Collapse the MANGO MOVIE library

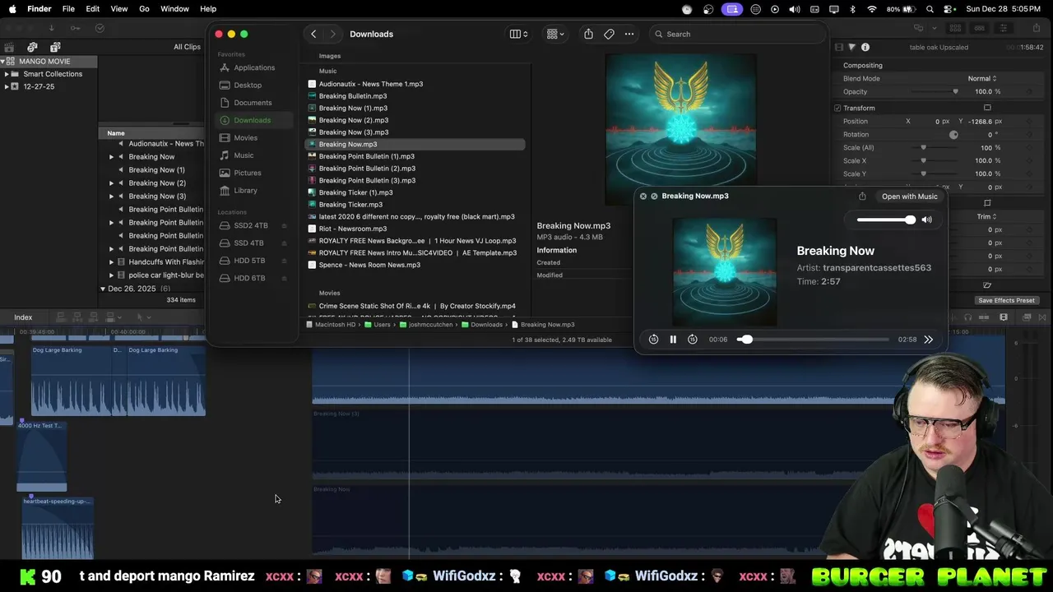point(3,61)
